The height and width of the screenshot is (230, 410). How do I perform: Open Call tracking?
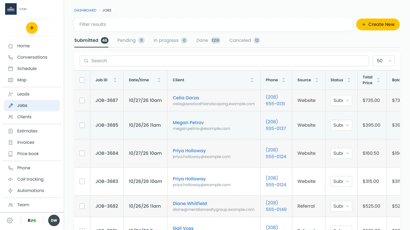tap(32, 179)
